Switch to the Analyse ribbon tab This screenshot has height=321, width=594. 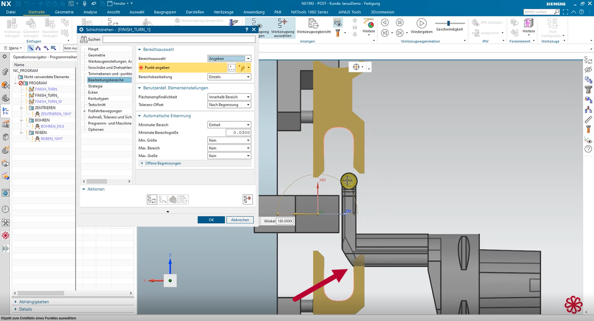click(x=90, y=11)
